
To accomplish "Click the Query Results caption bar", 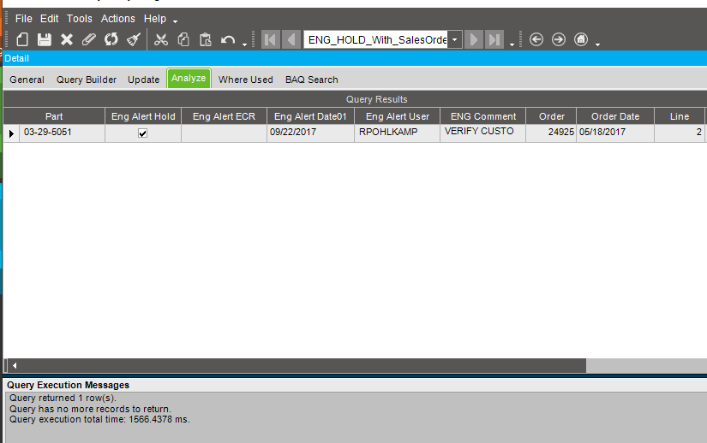I will coord(356,99).
